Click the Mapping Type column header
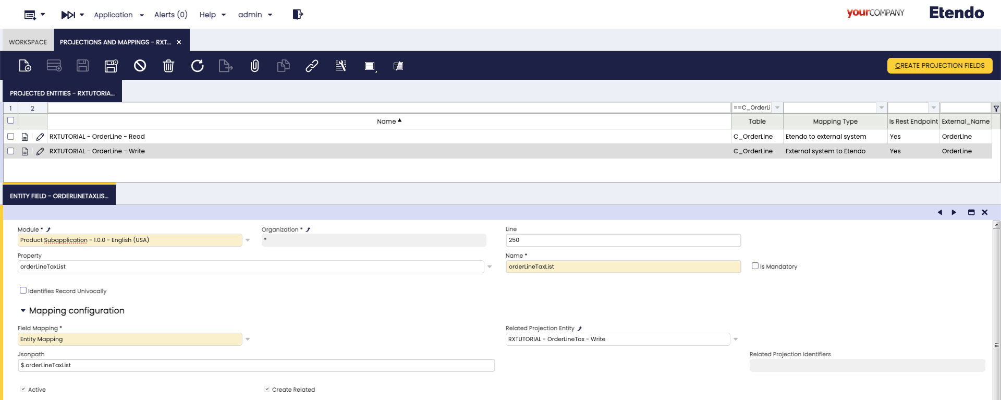The height and width of the screenshot is (400, 1001). [x=835, y=122]
